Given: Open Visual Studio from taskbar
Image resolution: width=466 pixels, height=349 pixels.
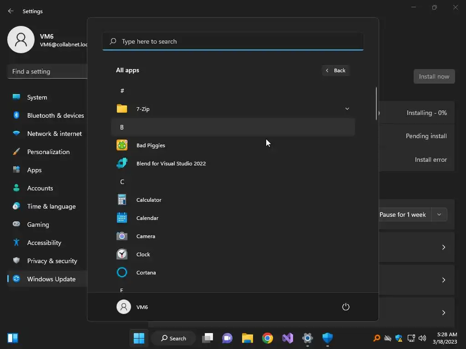Looking at the screenshot, I should [x=288, y=338].
